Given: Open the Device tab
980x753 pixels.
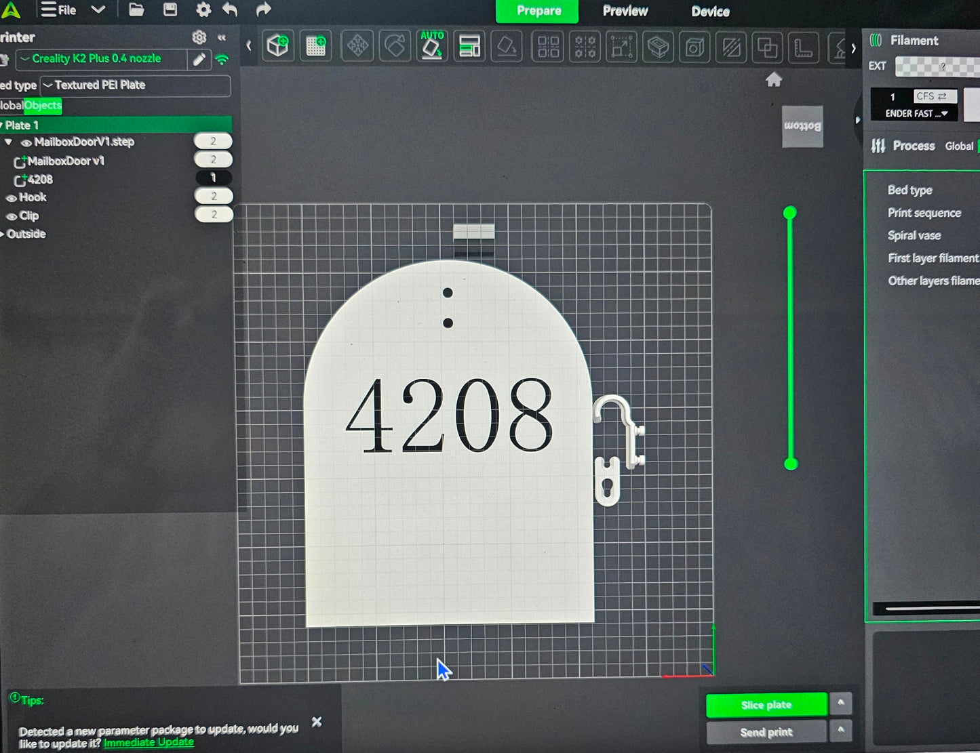Looking at the screenshot, I should (x=710, y=12).
